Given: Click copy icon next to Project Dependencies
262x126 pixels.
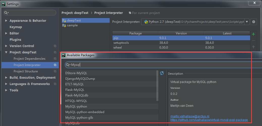Looking at the screenshot, I should pyautogui.click(x=55, y=59).
